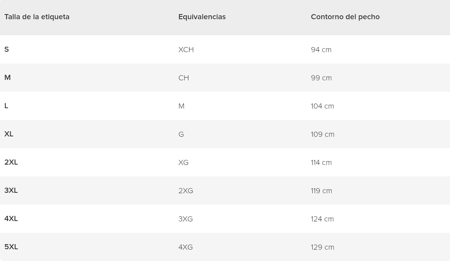Image resolution: width=450 pixels, height=261 pixels.
Task: Click the 119 cm chest measurement
Action: pyautogui.click(x=321, y=191)
